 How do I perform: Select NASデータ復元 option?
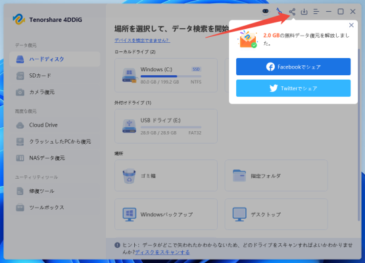(55, 158)
